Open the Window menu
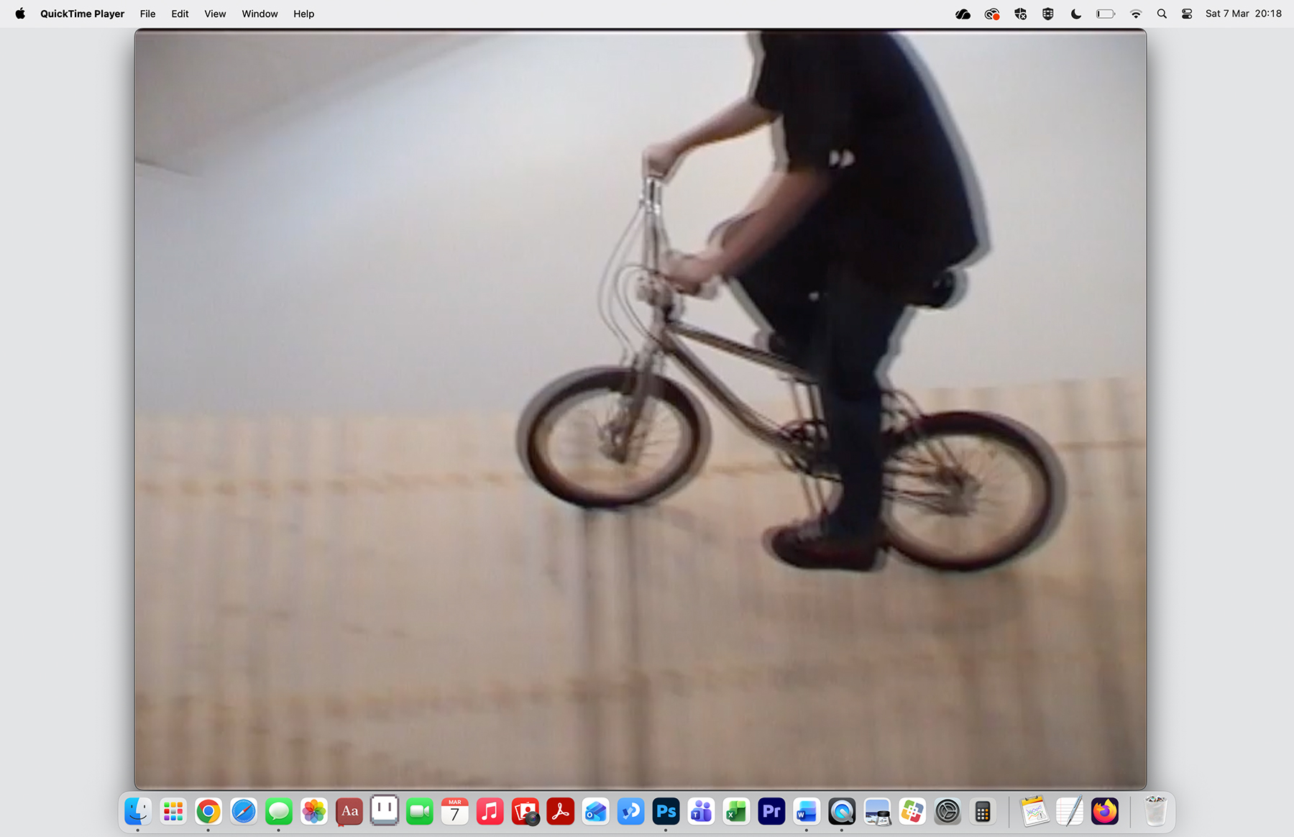 (260, 14)
